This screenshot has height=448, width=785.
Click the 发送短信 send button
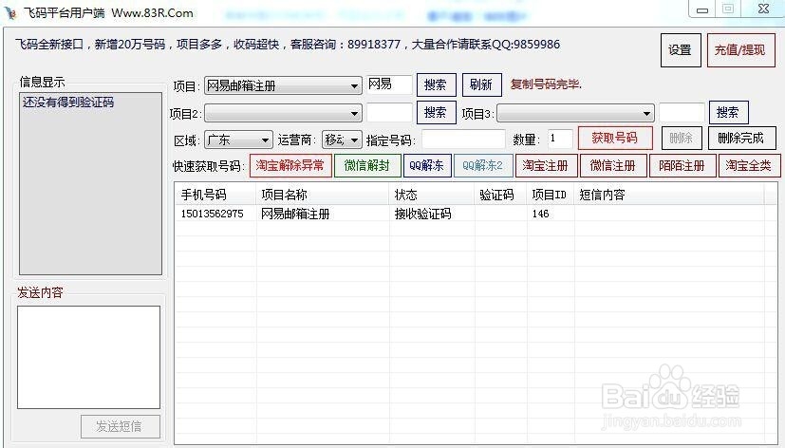[121, 427]
